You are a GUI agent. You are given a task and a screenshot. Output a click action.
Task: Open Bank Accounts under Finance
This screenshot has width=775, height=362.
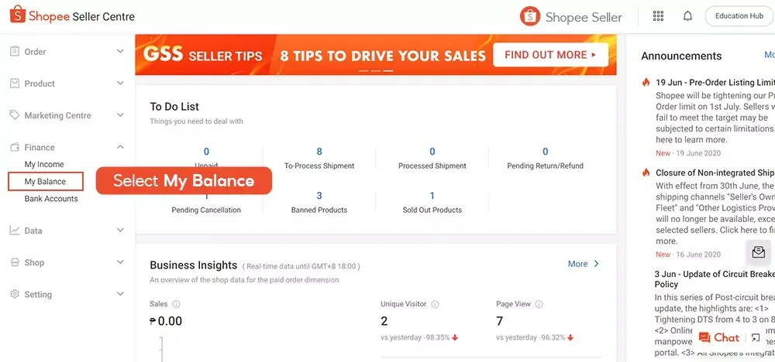point(51,199)
